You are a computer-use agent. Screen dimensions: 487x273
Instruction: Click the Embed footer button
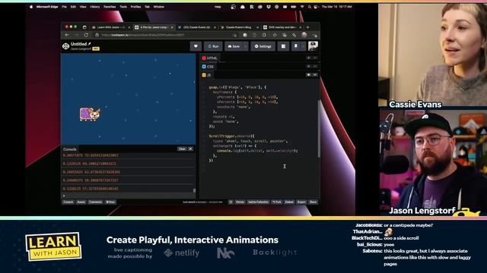click(x=289, y=202)
